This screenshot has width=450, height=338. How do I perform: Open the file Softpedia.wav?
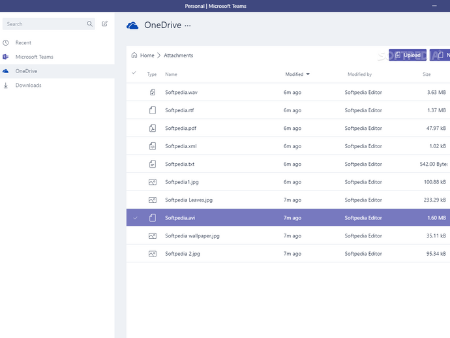coord(181,92)
